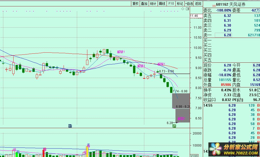This screenshot has height=157, width=260.
Task: Toggle the side panel icon beside the diamond
Action: (187, 9)
